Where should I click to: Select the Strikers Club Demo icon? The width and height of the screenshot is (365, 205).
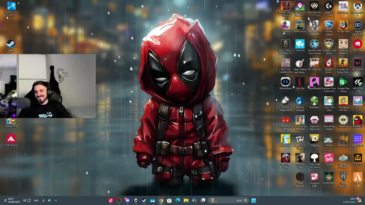(x=329, y=47)
